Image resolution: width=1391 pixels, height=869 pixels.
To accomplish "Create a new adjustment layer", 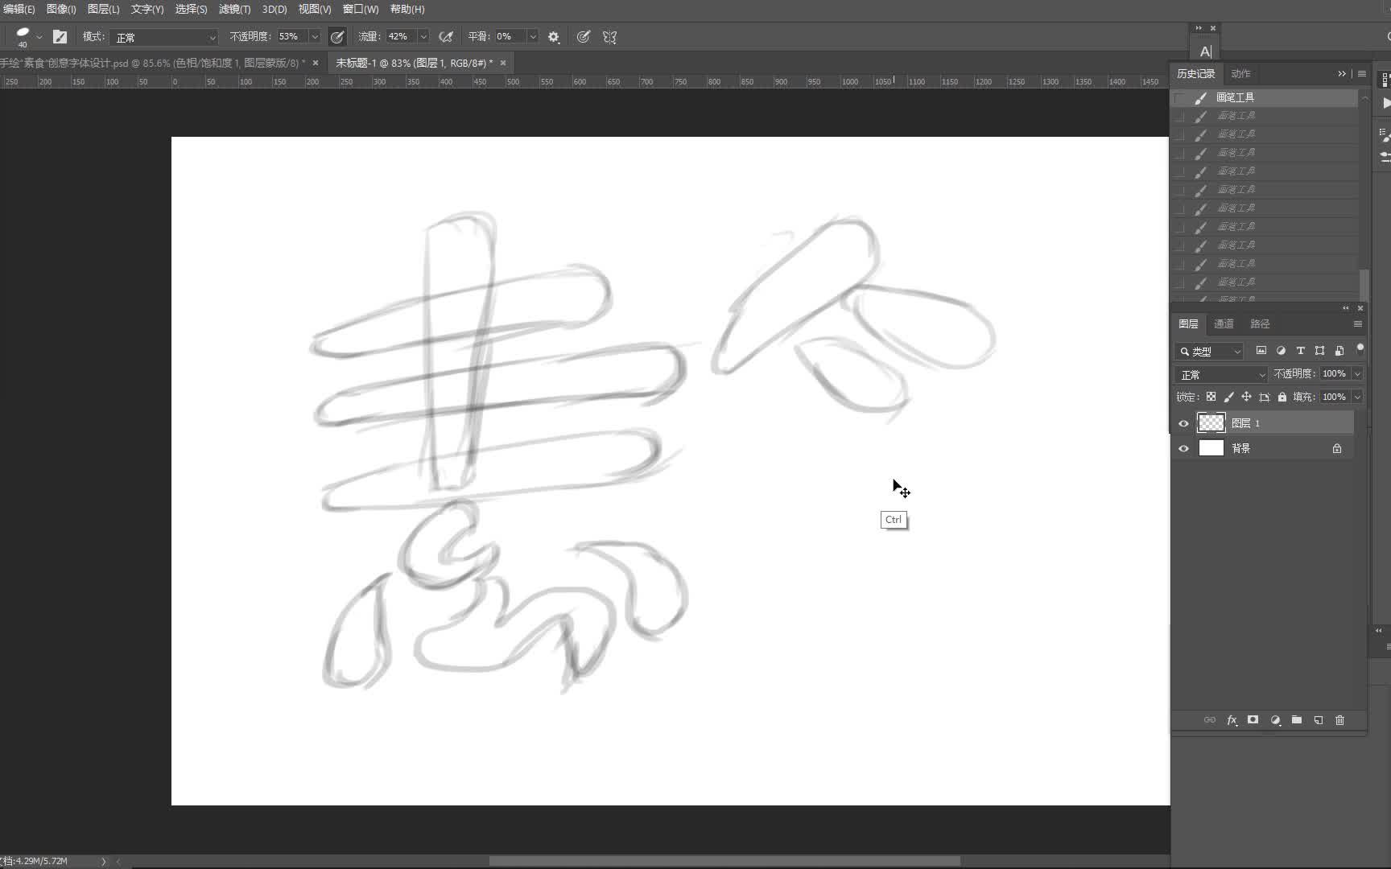I will coord(1275,720).
